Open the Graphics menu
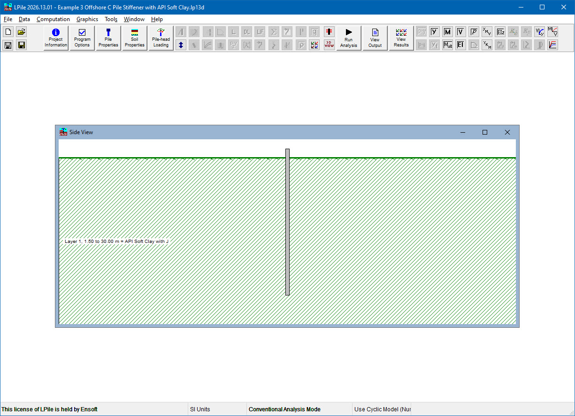Image resolution: width=575 pixels, height=416 pixels. [87, 19]
